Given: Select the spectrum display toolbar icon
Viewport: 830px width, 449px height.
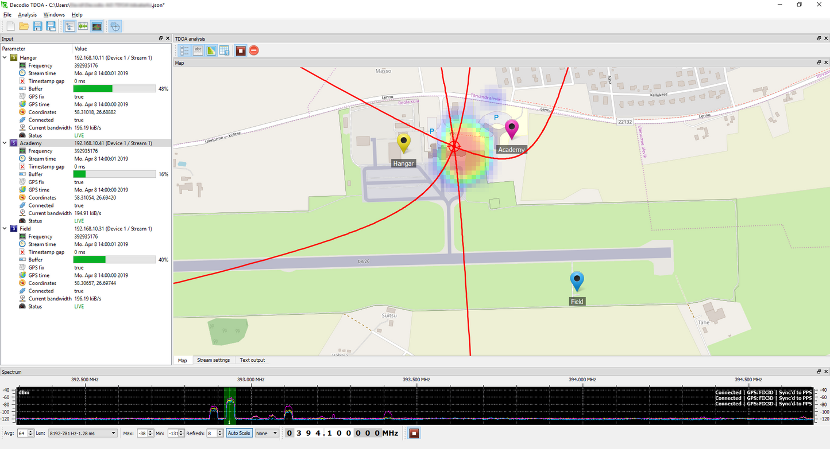Looking at the screenshot, I should pyautogui.click(x=97, y=26).
